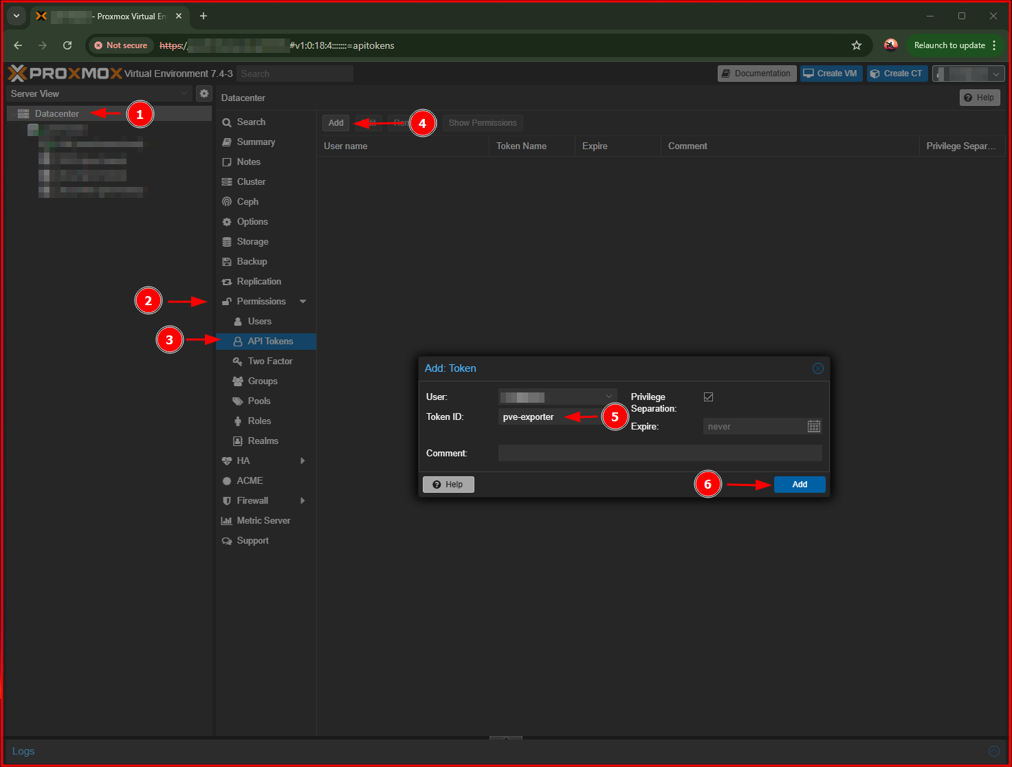The image size is (1012, 767).
Task: Sort by Comment column header
Action: [790, 146]
